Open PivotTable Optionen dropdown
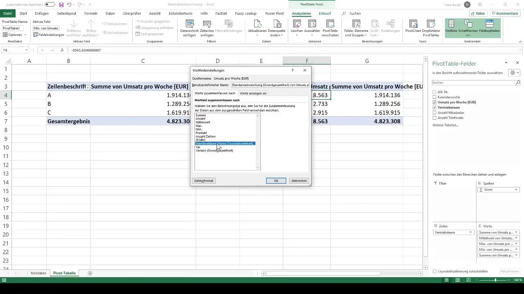524x294 pixels. pos(15,35)
